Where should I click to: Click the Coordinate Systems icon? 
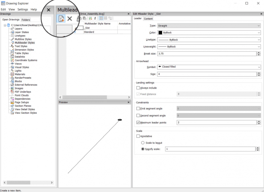click(x=12, y=60)
